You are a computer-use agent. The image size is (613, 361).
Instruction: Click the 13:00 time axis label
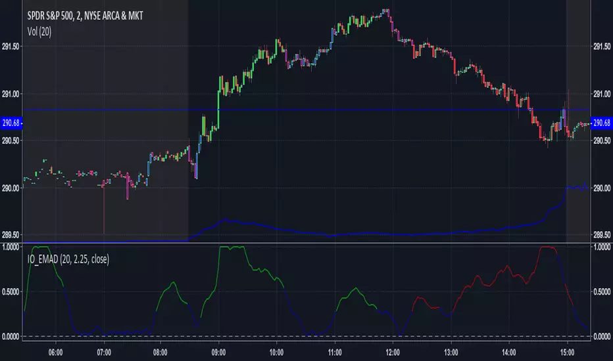[451, 352]
